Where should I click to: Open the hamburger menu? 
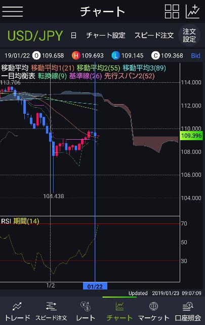tap(12, 11)
